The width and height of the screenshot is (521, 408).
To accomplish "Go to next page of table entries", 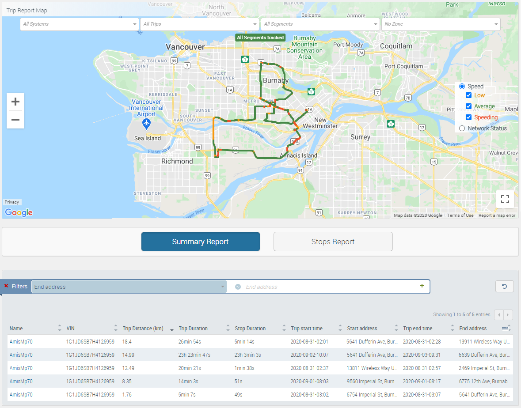I will [508, 315].
